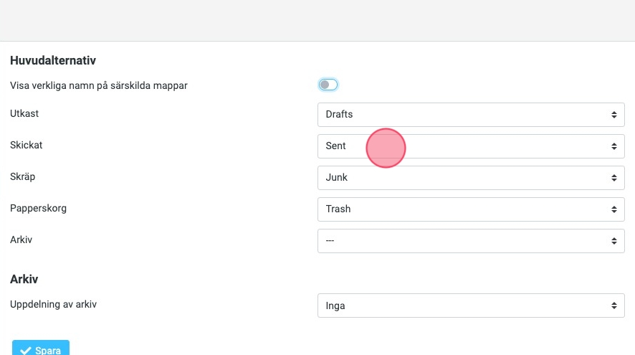Open the Uppdelning av arkiv dropdown
Screen dimensions: 635x355
tap(470, 306)
